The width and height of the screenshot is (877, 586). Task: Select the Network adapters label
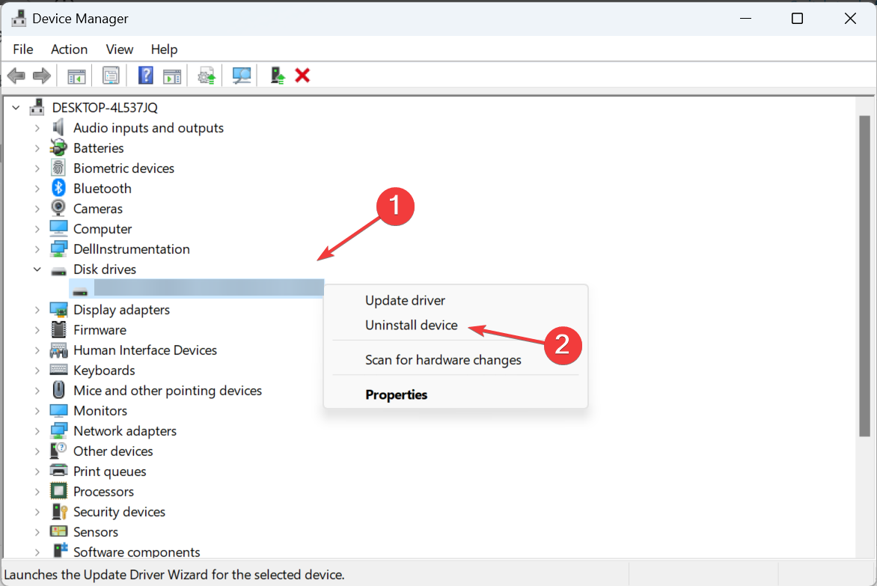(x=125, y=430)
